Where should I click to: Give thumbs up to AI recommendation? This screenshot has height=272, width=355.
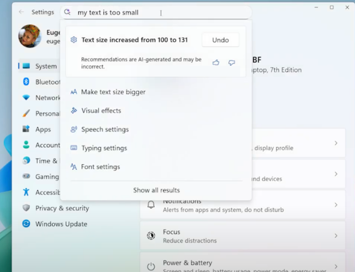(x=216, y=62)
